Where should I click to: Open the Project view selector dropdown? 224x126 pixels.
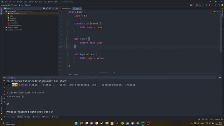9,8
